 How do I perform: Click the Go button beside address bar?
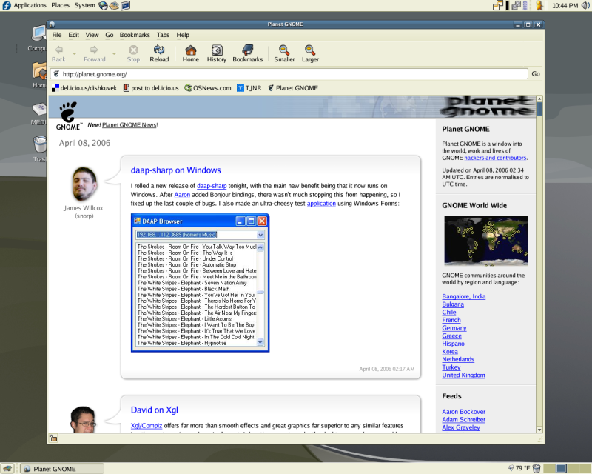[536, 74]
